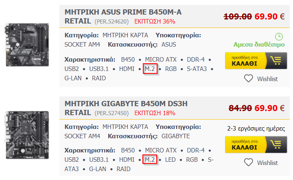The width and height of the screenshot is (293, 180).
Task: Click Wishlist text under GIGABYTE product
Action: point(267,163)
